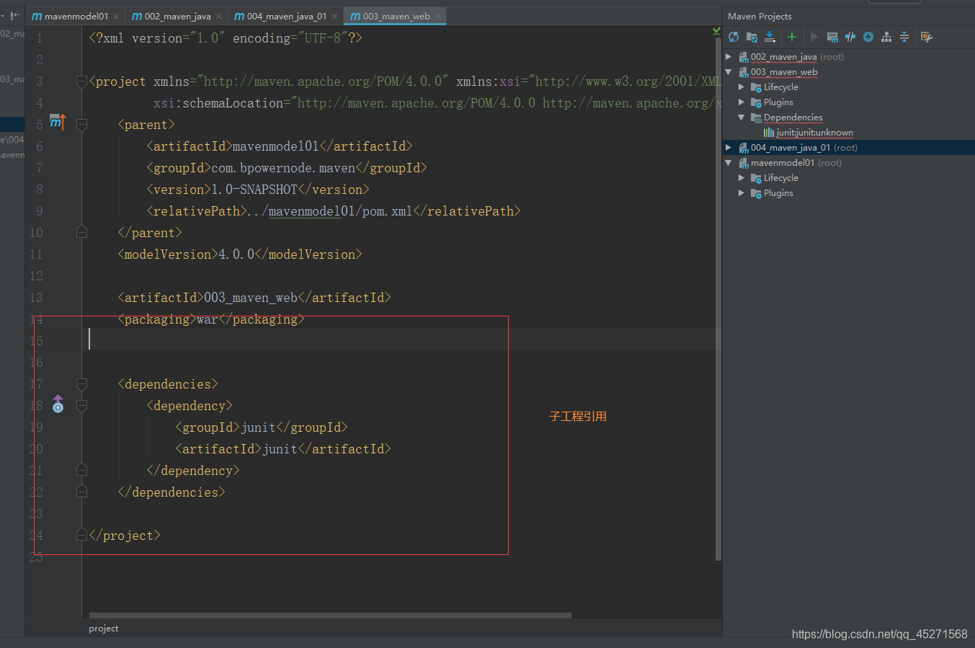Screen dimensions: 975x648
Task: Select mavenmodel01 (root) row
Action: pyautogui.click(x=849, y=162)
